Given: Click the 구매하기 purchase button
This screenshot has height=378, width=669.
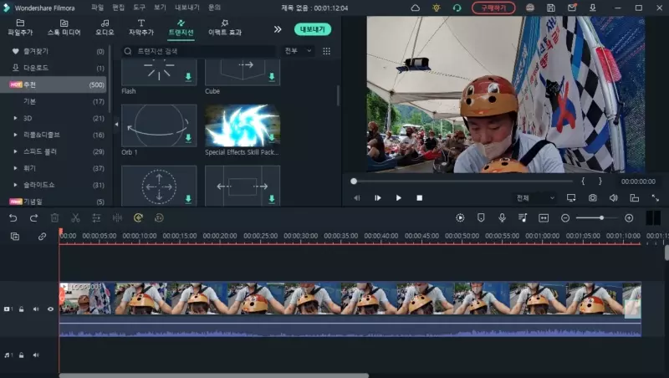Looking at the screenshot, I should click(x=493, y=8).
